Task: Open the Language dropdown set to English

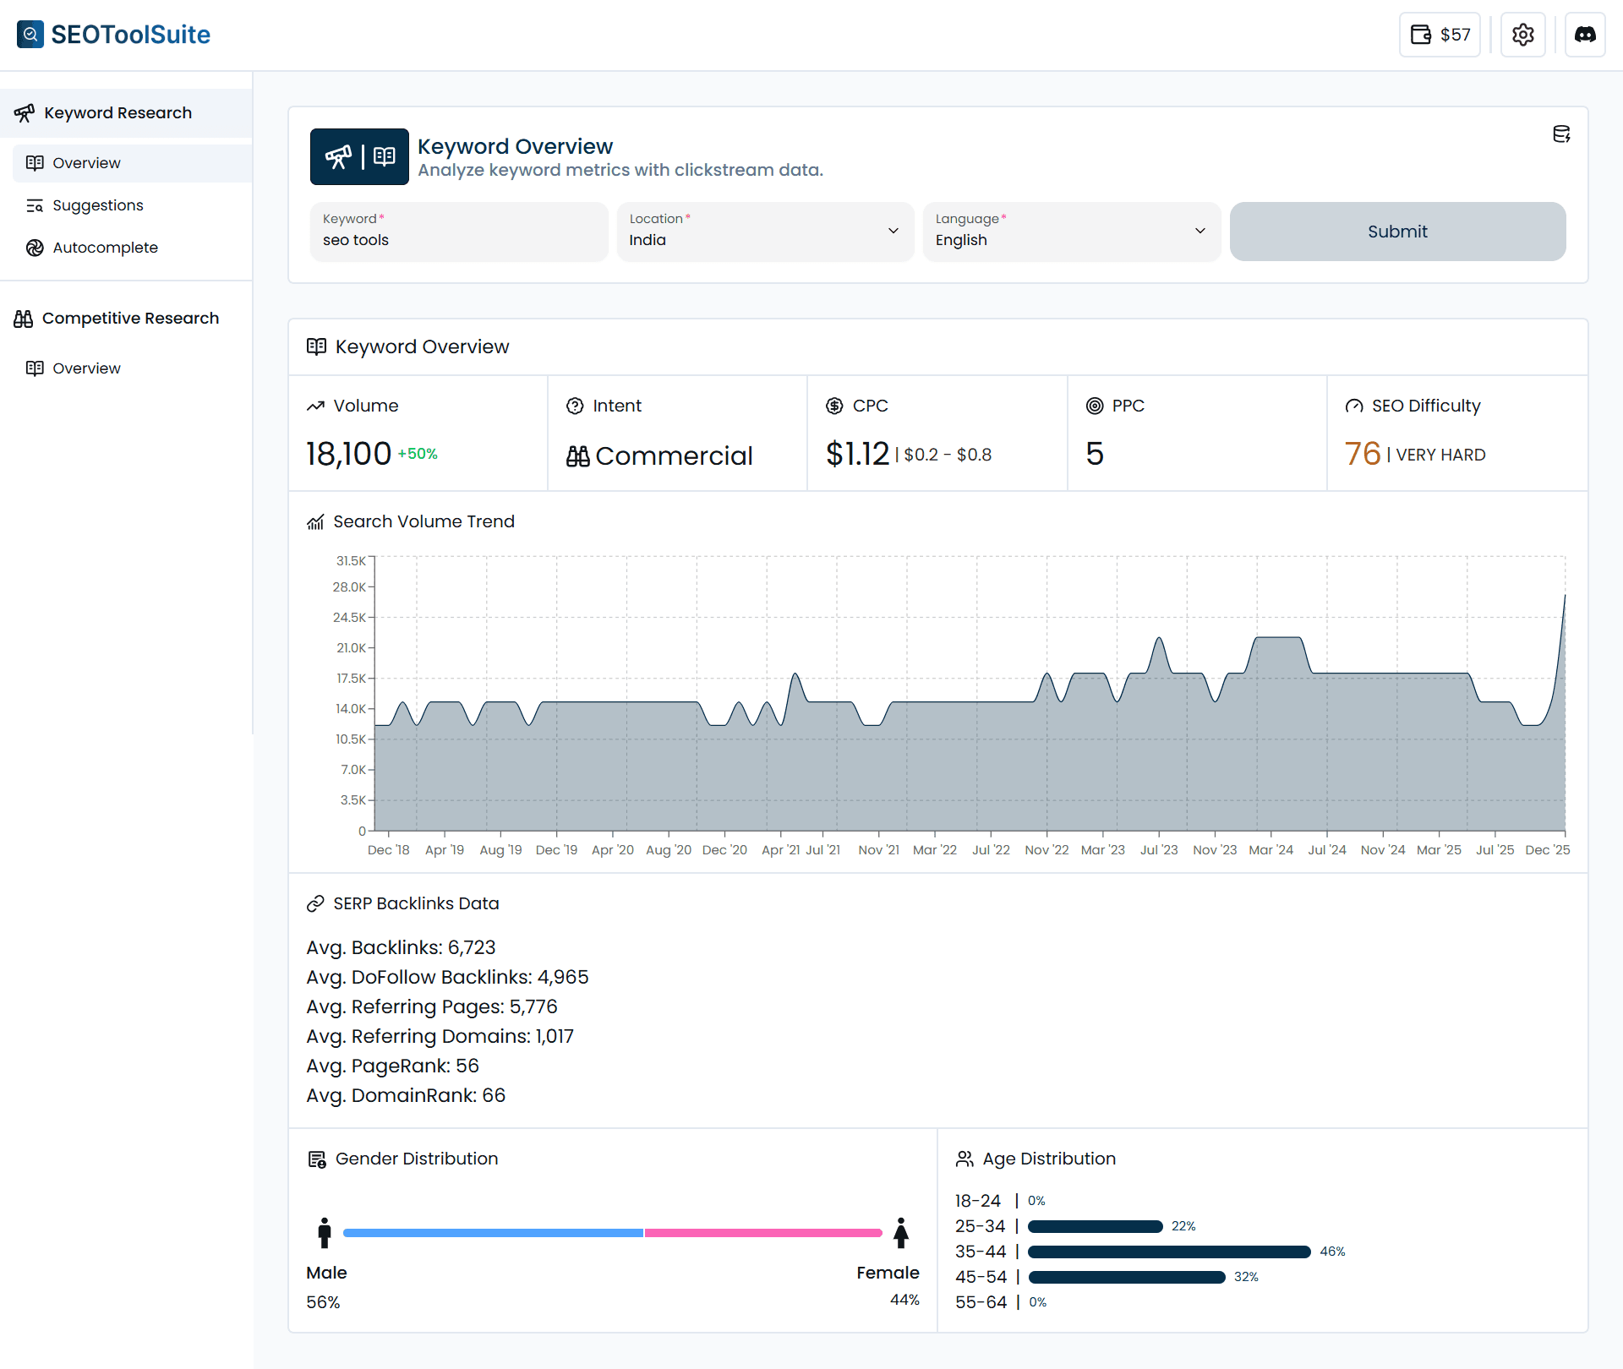Action: (x=1071, y=232)
